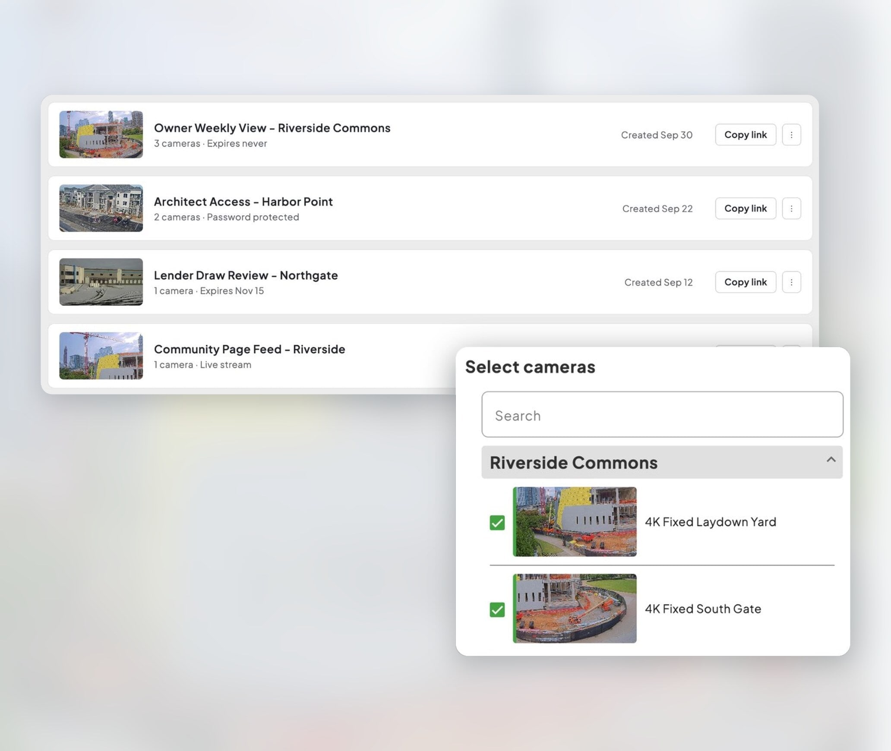This screenshot has width=891, height=751.
Task: Open more options for Owner Weekly View
Action: point(791,135)
